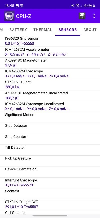Tap the image notification icon
Viewport: 100px width, 218px height.
point(17,6)
